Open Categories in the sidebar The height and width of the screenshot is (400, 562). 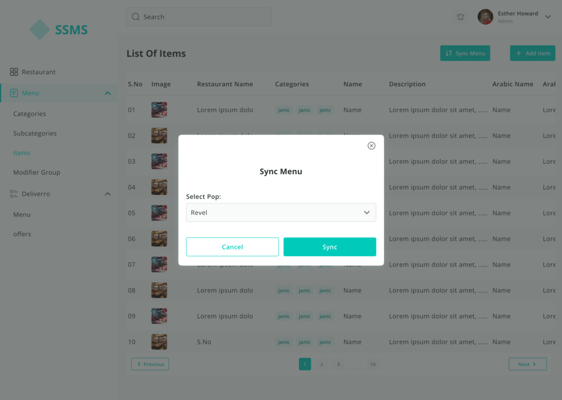pyautogui.click(x=30, y=114)
